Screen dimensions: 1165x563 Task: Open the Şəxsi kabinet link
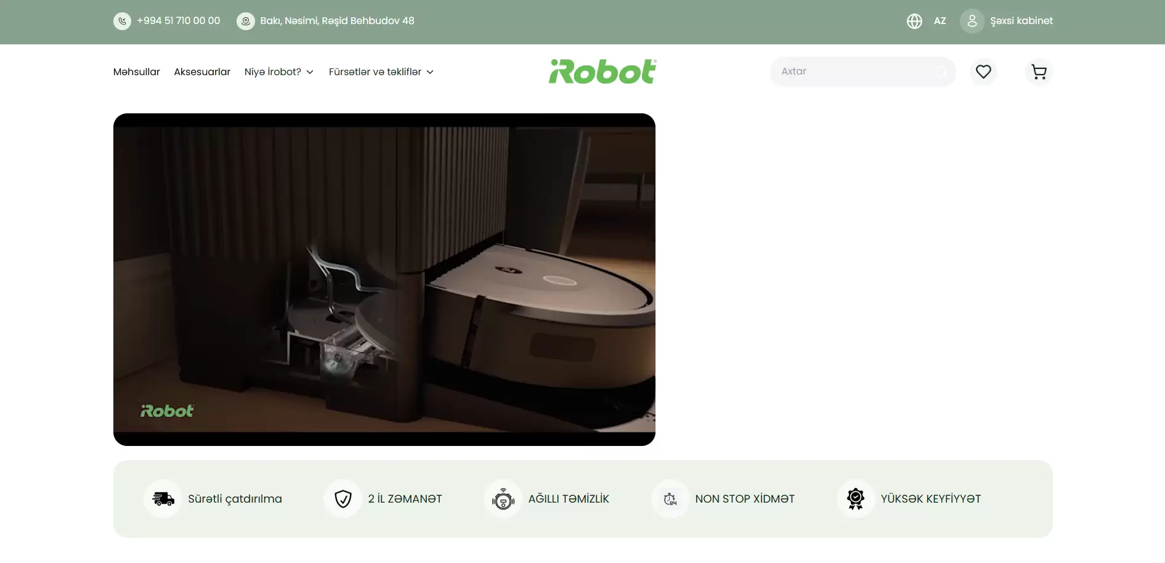point(1021,21)
